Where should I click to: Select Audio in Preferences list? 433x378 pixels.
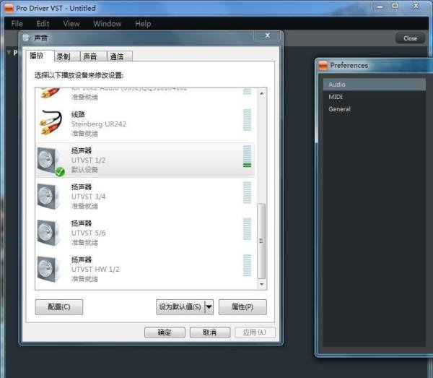374,85
